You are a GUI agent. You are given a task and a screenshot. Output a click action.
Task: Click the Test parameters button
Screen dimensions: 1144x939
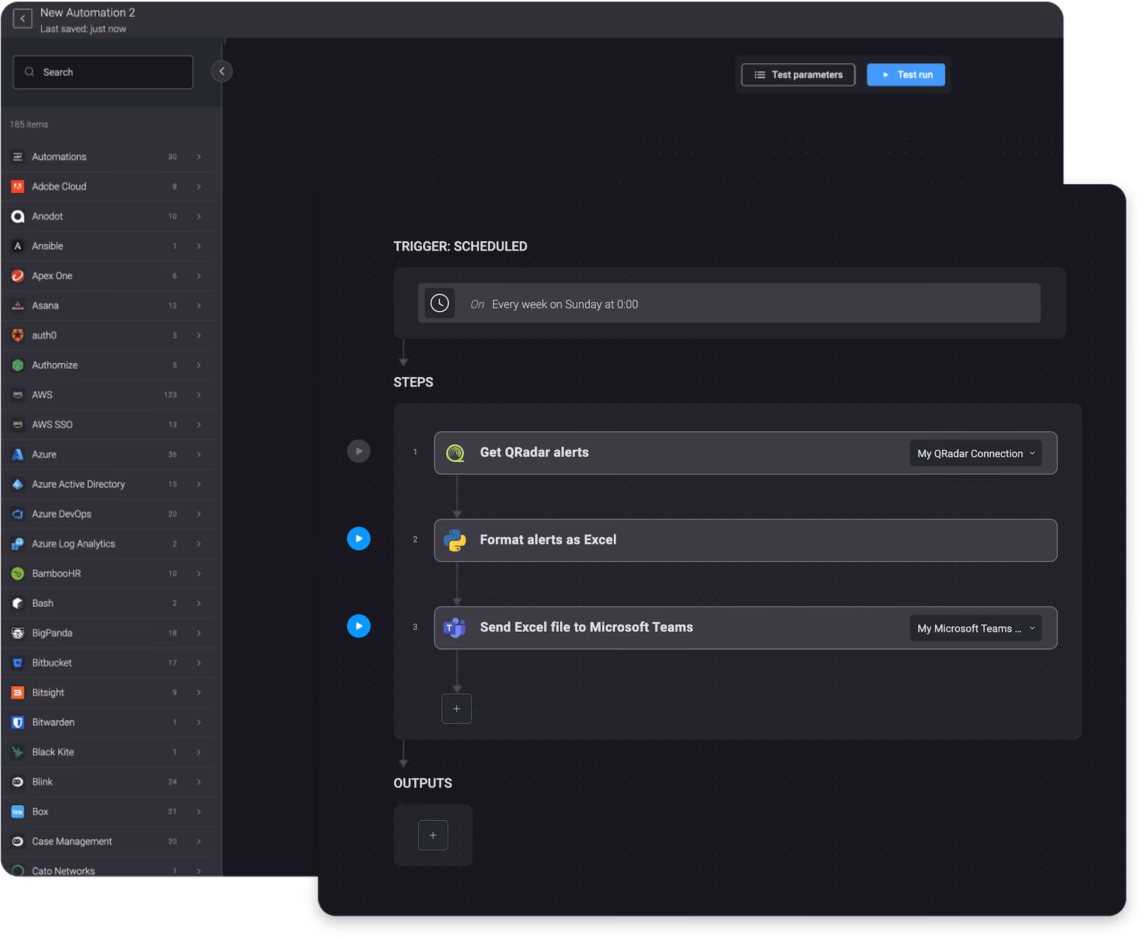click(798, 75)
